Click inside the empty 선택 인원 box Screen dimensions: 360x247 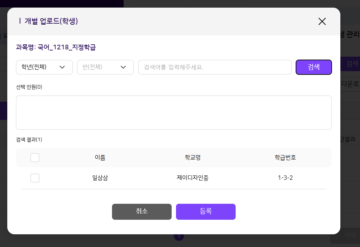173,113
